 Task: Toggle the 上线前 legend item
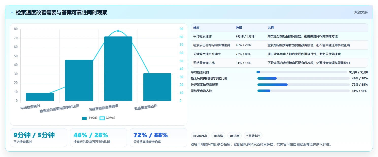tap(90, 118)
